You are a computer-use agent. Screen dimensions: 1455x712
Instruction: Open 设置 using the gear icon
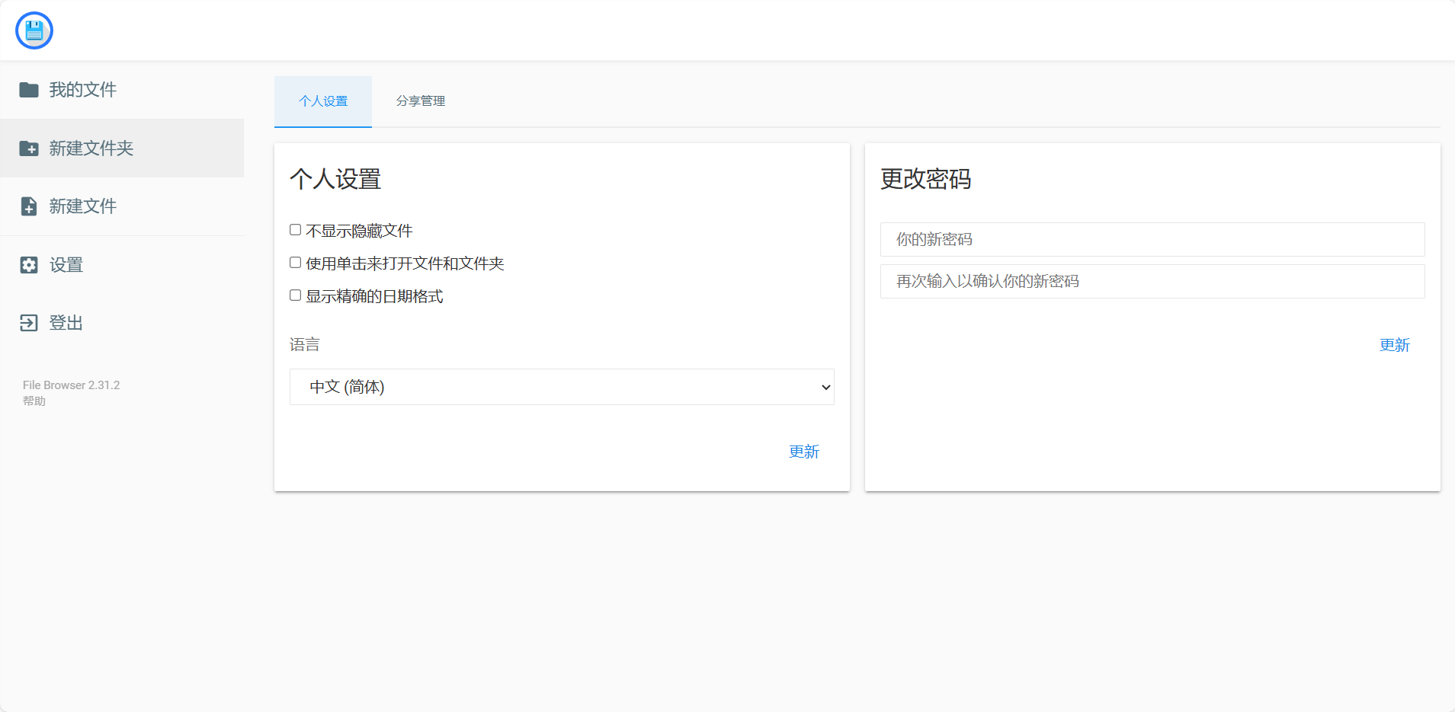click(29, 264)
